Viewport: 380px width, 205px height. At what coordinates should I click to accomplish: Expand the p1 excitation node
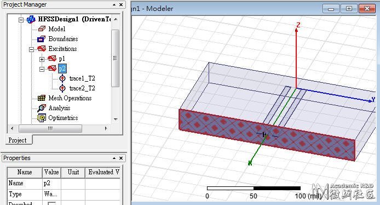(42, 59)
